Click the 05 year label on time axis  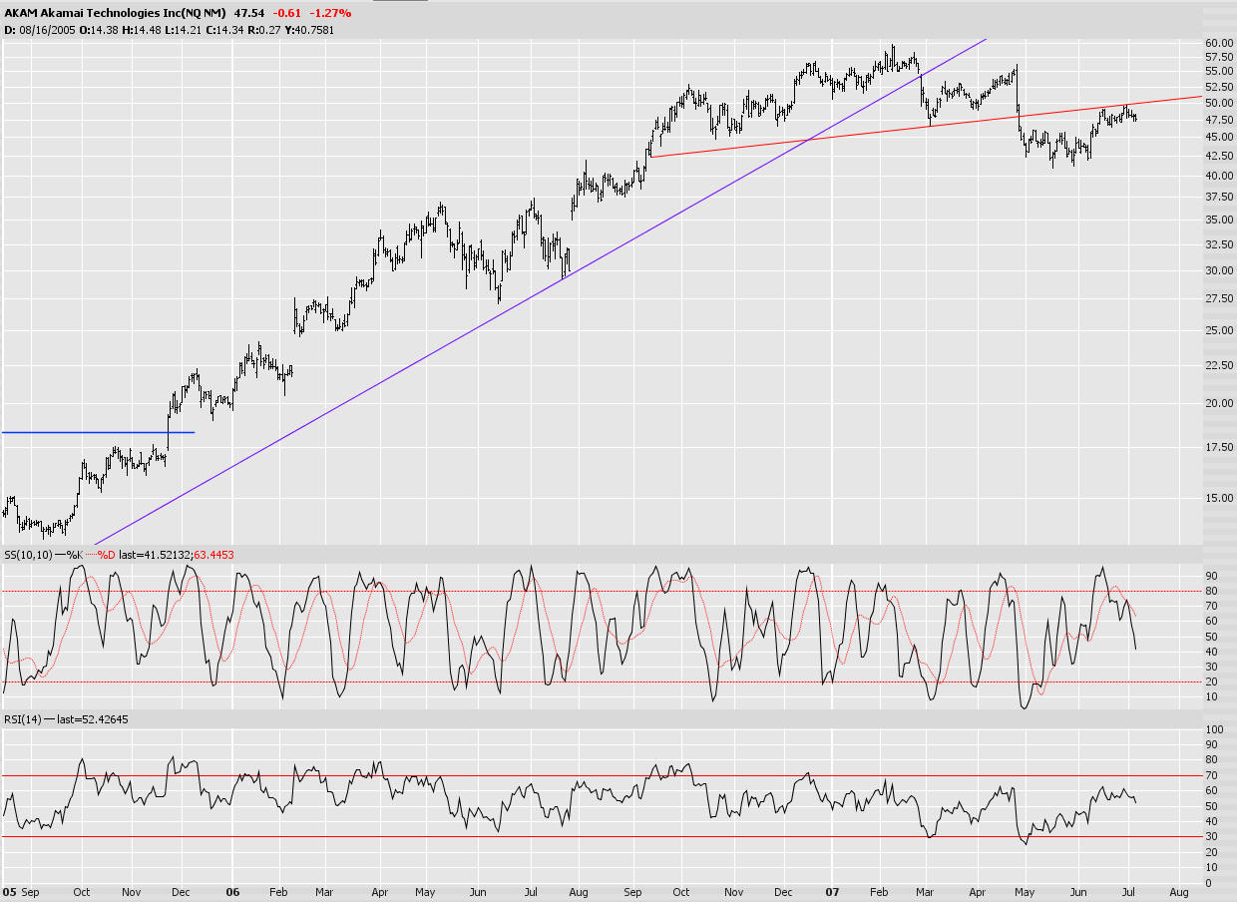8,894
